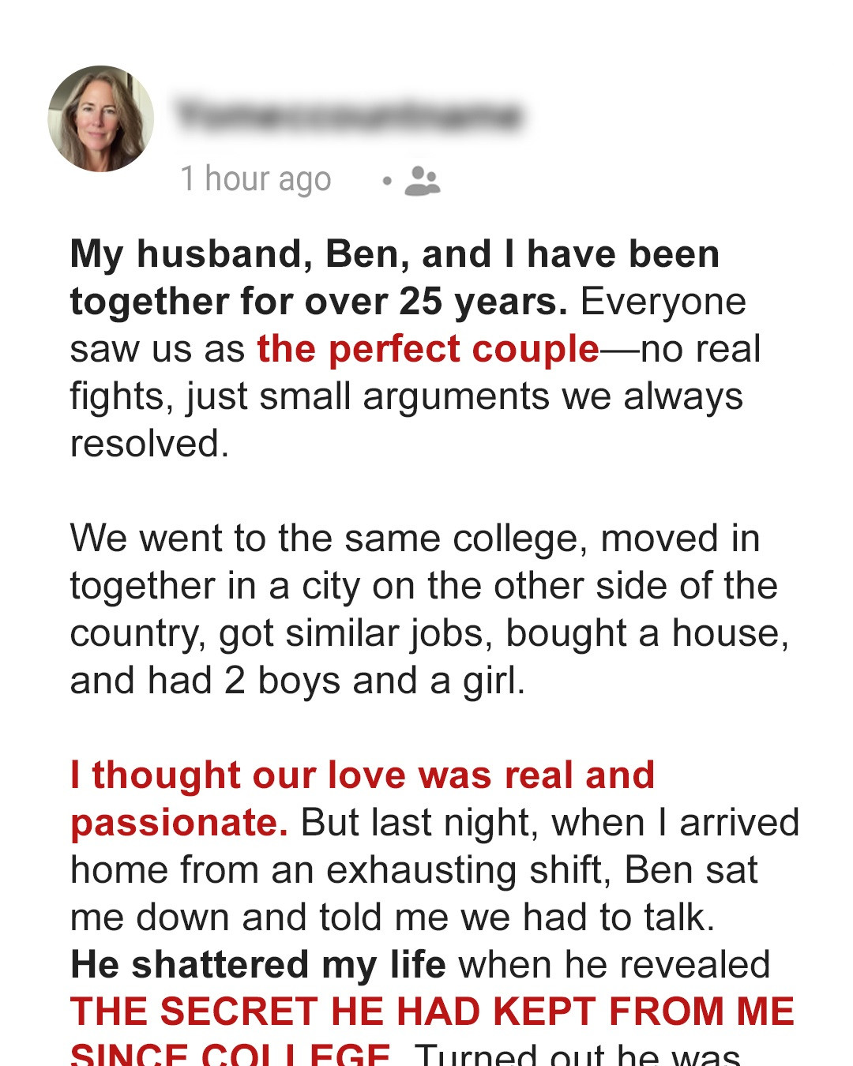Open the poster's profile picture

(100, 115)
